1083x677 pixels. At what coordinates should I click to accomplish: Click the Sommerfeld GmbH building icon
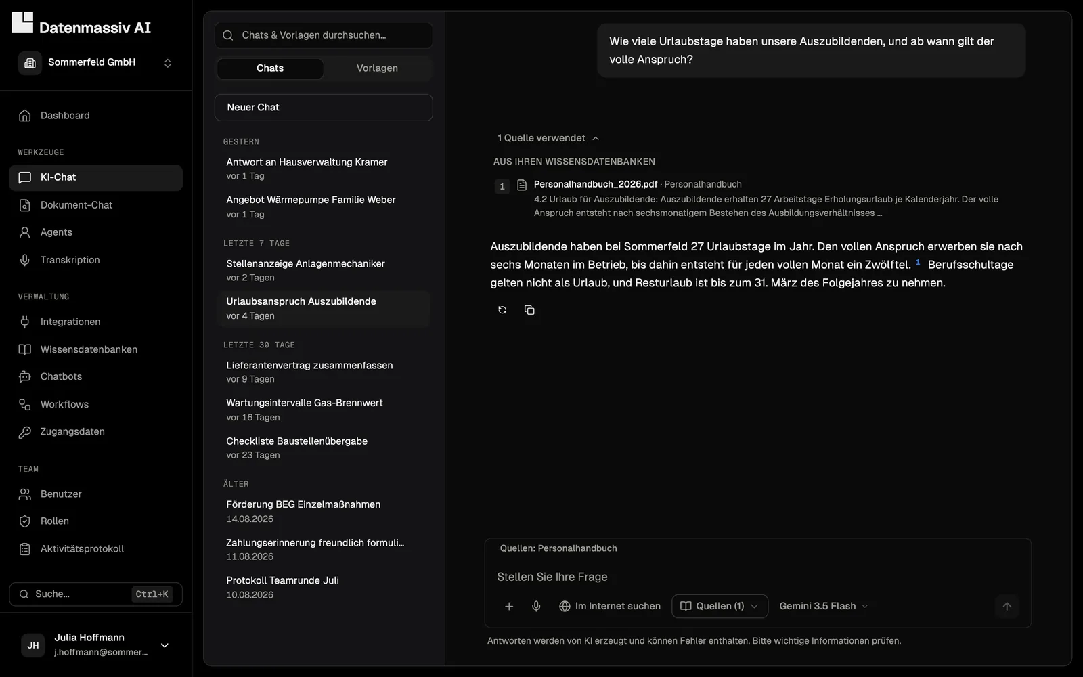(30, 63)
